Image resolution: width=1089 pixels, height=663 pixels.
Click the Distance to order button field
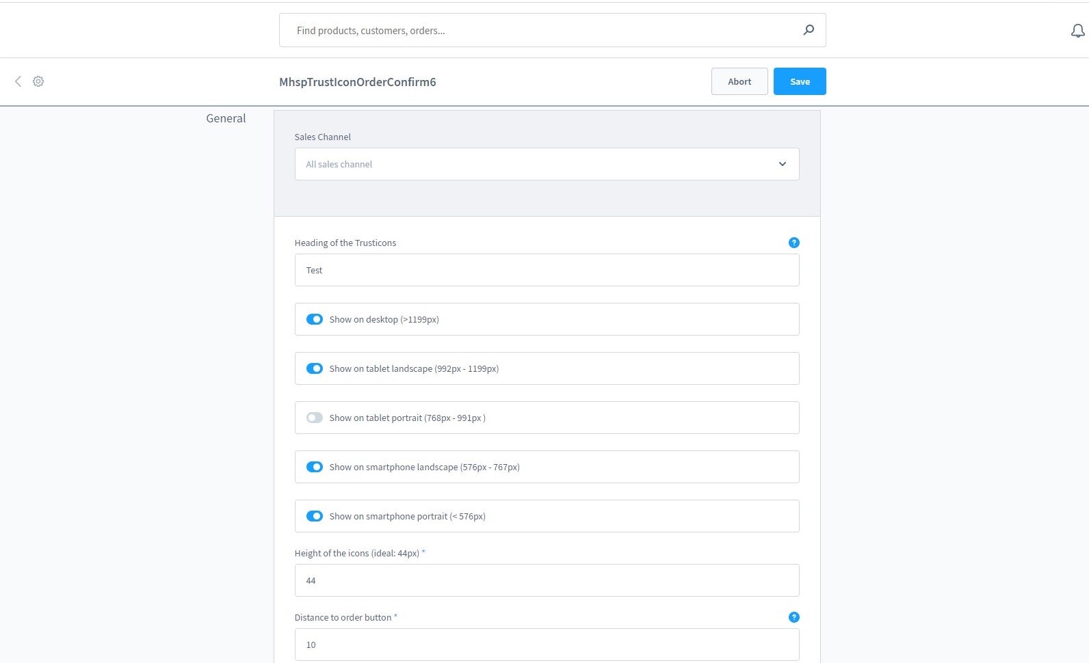[546, 645]
